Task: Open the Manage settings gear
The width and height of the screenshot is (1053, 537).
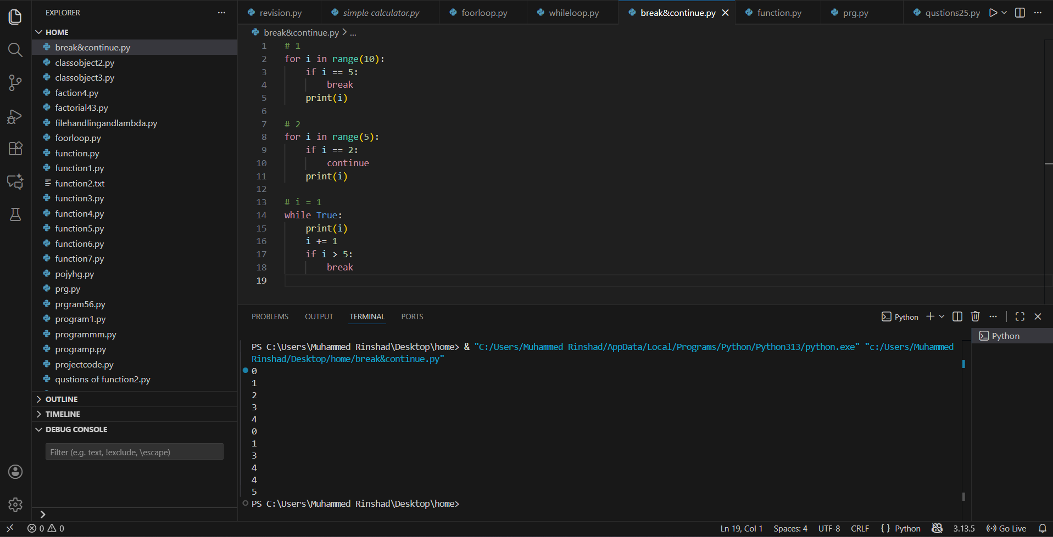Action: click(x=15, y=505)
